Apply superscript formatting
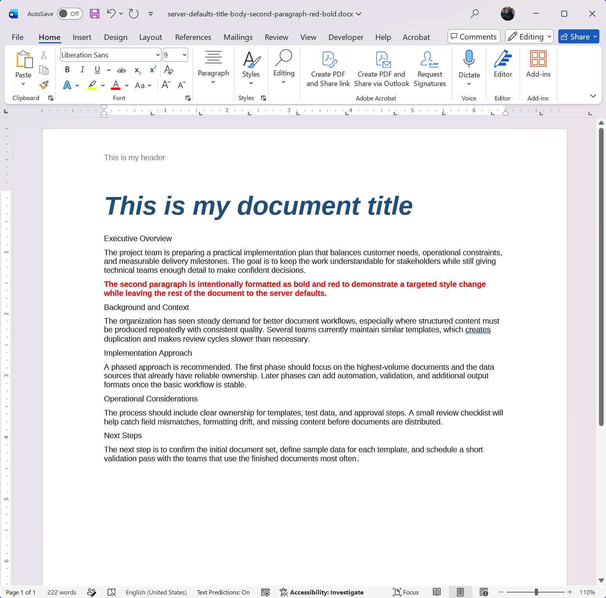Viewport: 606px width, 598px height. [153, 70]
